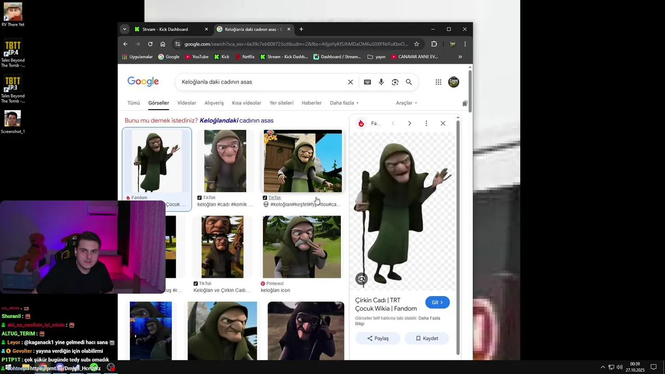Open the Chrome tab search dropdown arrow
The height and width of the screenshot is (374, 665).
(125, 29)
